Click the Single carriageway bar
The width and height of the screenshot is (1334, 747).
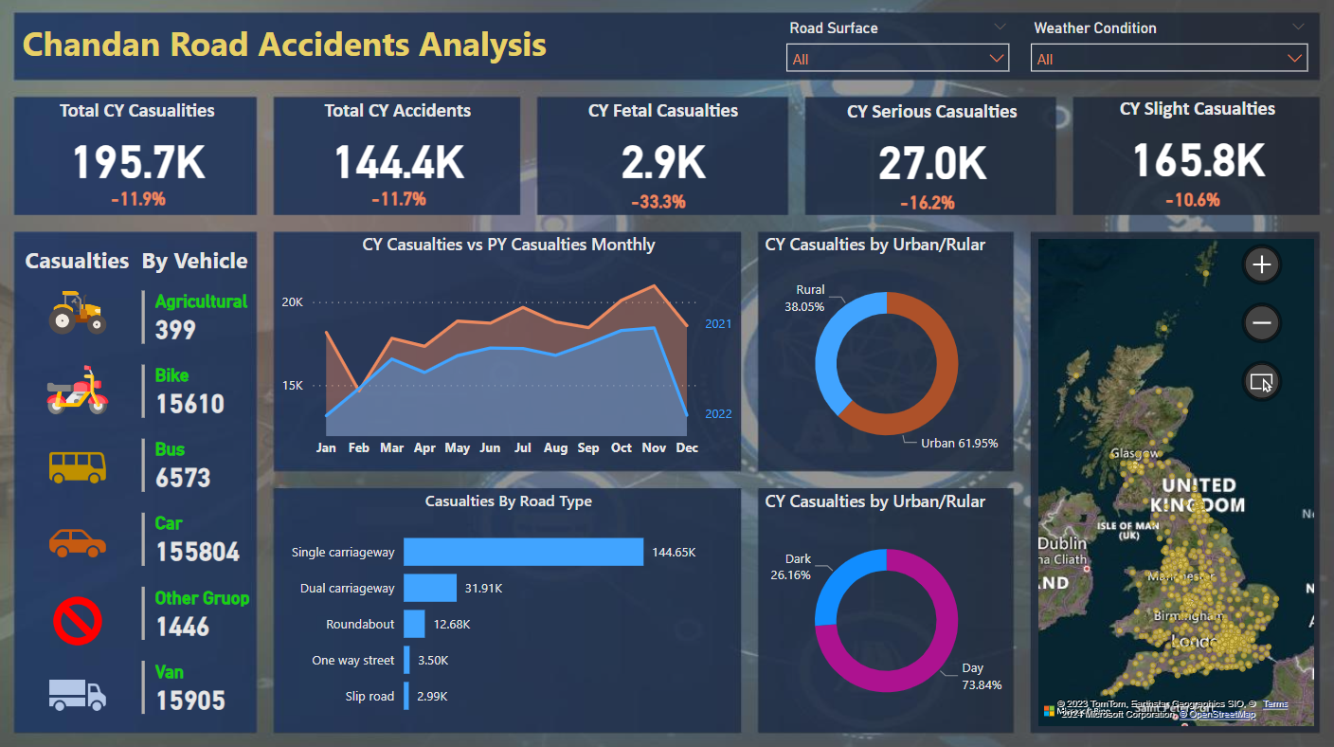pos(523,552)
